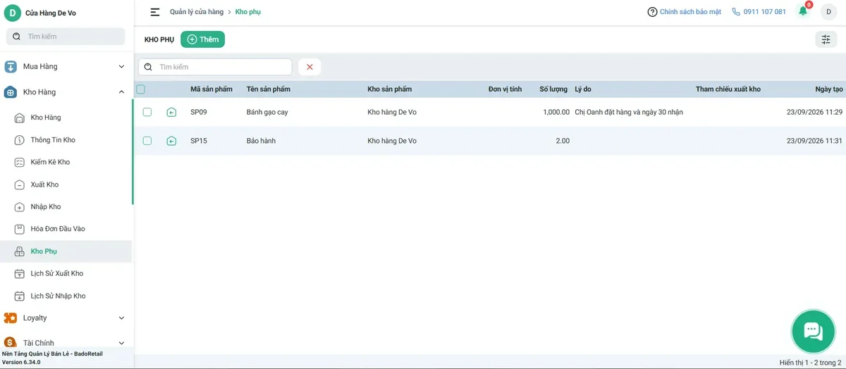Click the Hóa Đơn Đầu Vào icon
The width and height of the screenshot is (846, 369).
(x=20, y=229)
